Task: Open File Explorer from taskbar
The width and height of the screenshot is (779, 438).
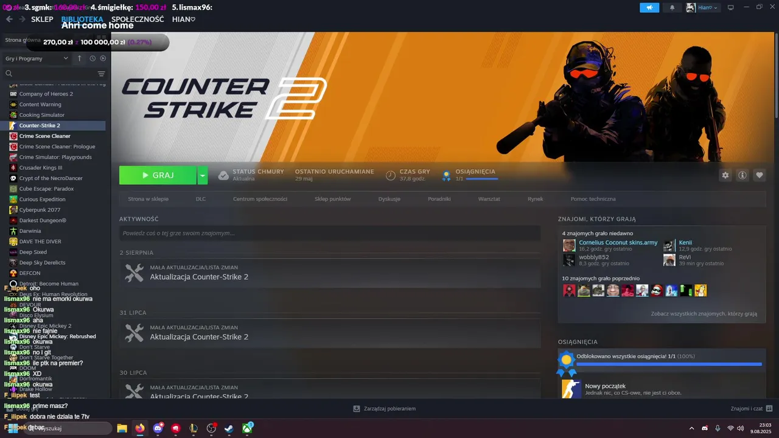Action: click(122, 428)
